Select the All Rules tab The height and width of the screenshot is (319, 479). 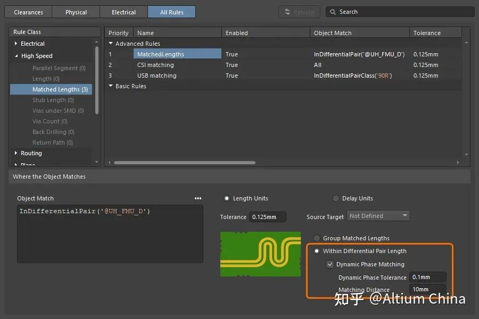click(x=172, y=12)
